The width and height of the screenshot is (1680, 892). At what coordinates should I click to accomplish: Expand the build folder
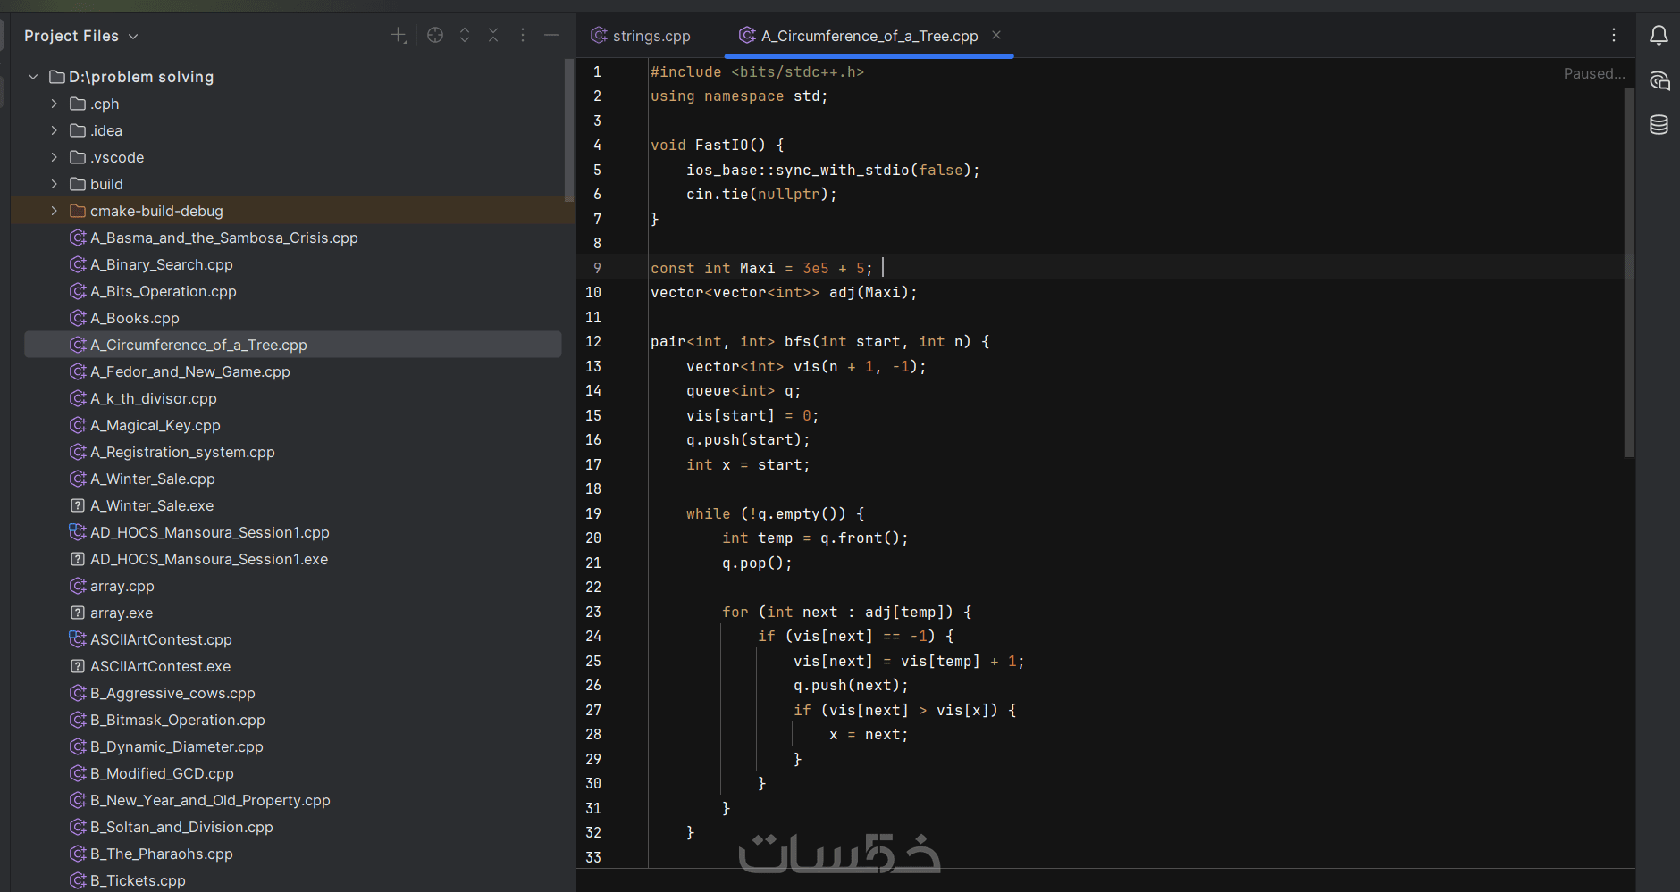55,184
